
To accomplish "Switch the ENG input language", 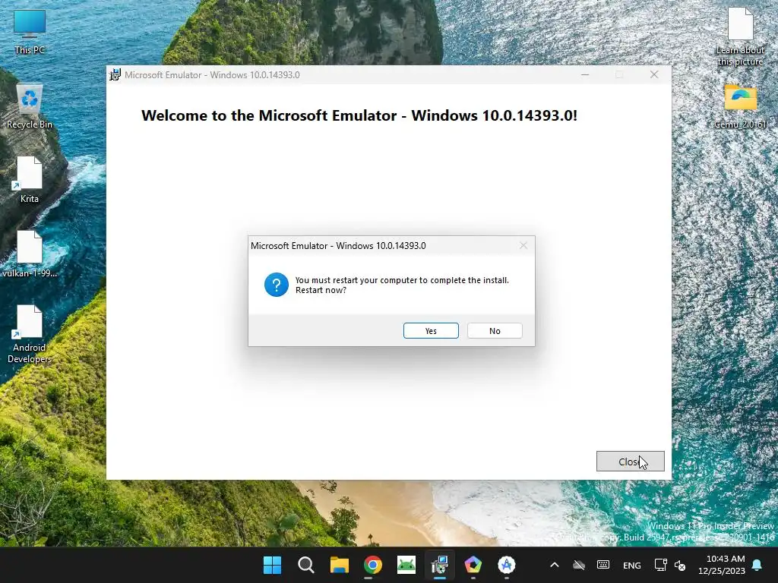I will click(631, 566).
